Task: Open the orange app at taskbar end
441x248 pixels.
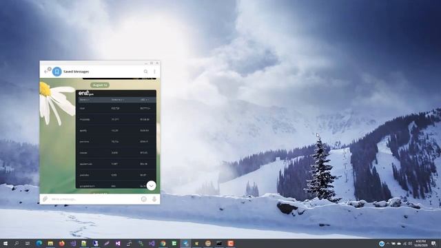Action: coord(230,243)
